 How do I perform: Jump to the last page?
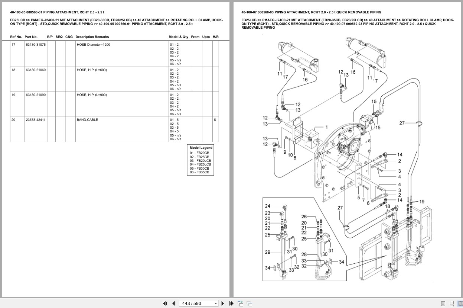pos(231,304)
